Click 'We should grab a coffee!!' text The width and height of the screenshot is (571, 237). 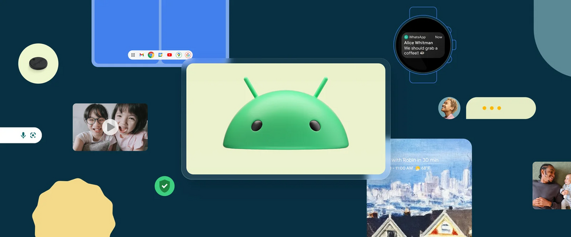(421, 51)
